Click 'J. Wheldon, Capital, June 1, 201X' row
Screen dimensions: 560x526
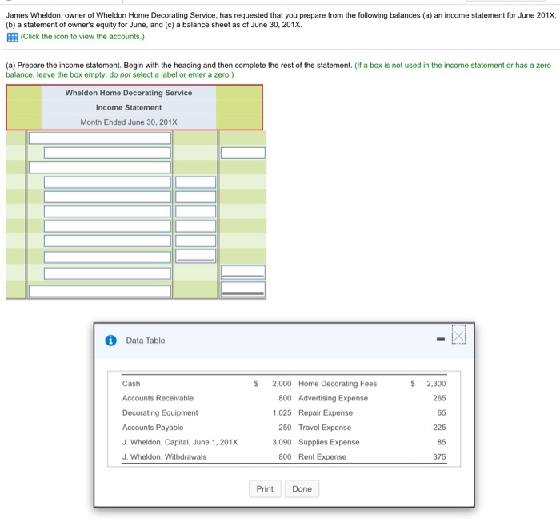[x=180, y=442]
